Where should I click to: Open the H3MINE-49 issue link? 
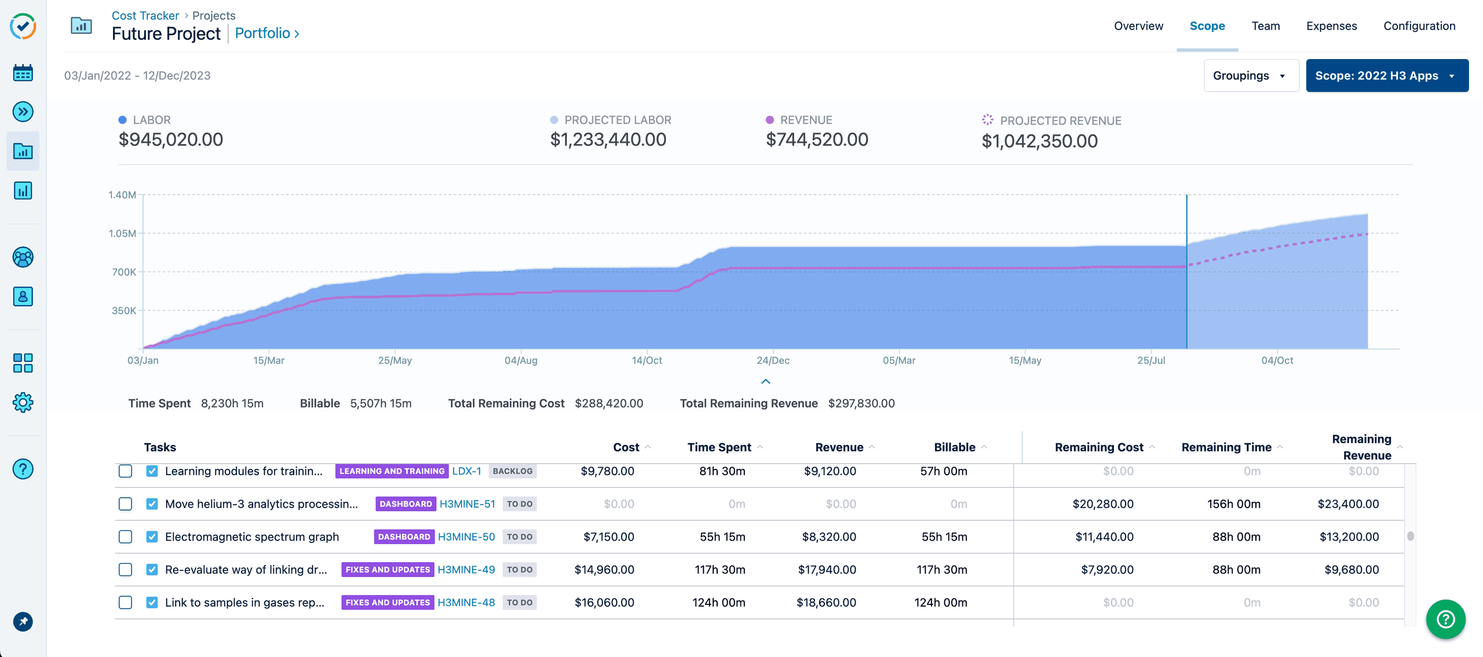point(466,570)
